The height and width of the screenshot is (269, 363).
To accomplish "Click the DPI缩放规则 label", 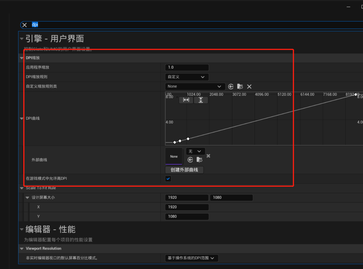I will 37,77.
